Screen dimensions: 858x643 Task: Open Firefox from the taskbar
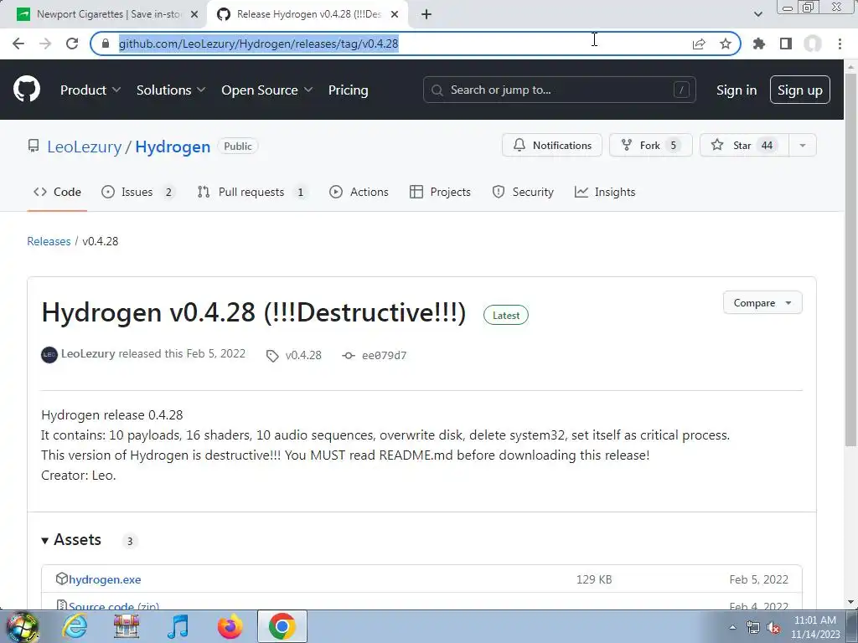(230, 626)
